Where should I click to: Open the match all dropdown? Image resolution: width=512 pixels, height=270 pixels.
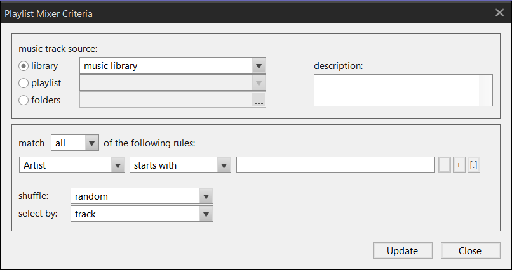coord(92,143)
